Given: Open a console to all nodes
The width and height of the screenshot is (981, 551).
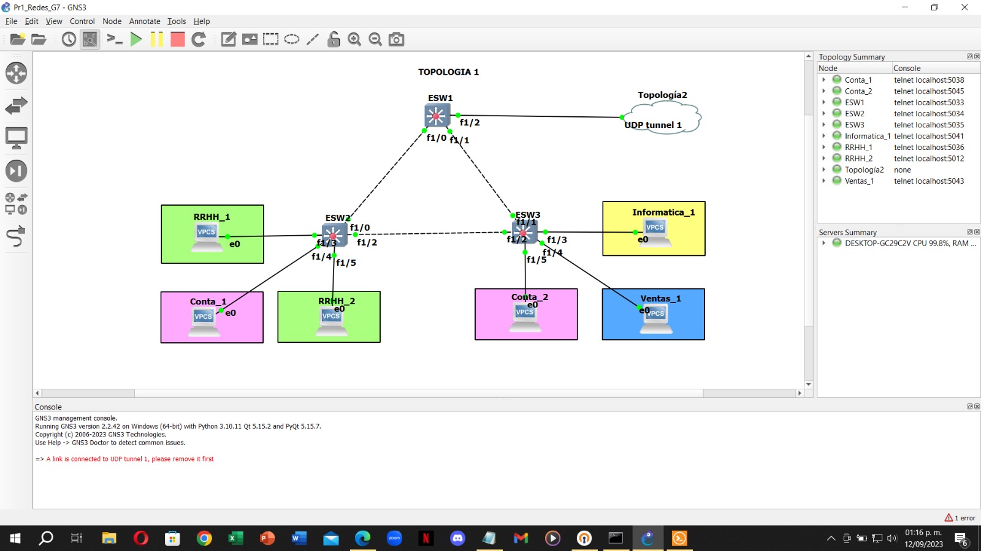Looking at the screenshot, I should pyautogui.click(x=114, y=39).
